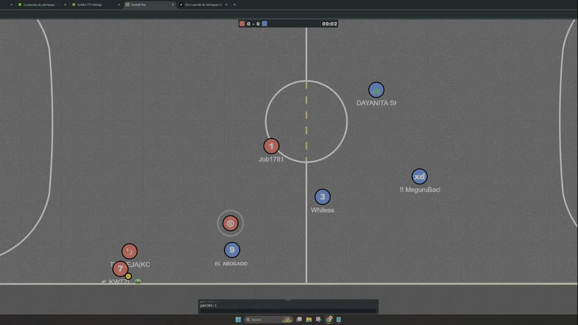This screenshot has width=578, height=325.
Task: Click the '!! MeguruBac' player name label
Action: point(420,190)
